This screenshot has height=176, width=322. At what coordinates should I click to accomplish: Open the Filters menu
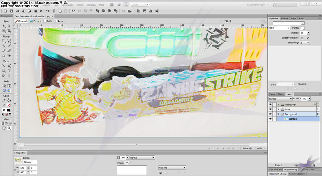click(x=80, y=5)
